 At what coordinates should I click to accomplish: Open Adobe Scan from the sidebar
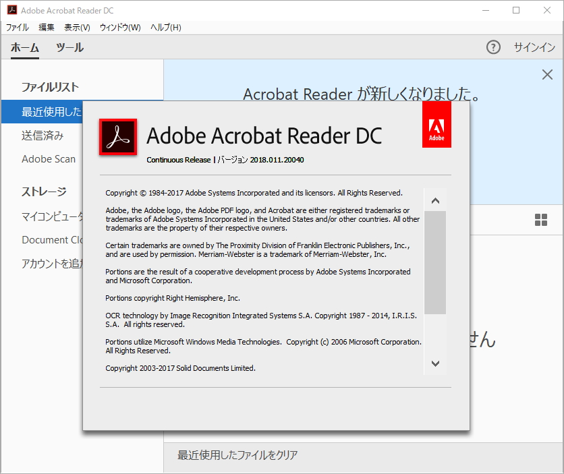point(48,159)
